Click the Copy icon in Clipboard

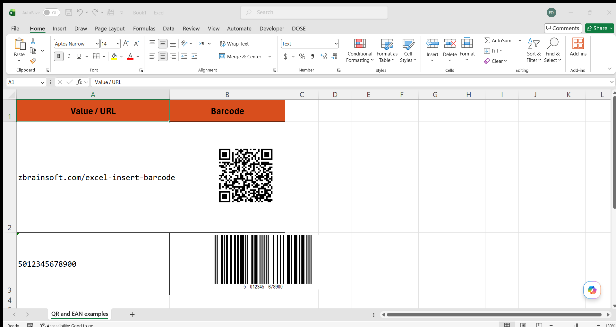coord(33,51)
